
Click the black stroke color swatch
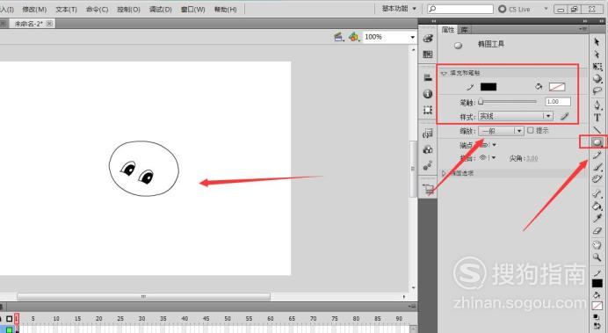tap(489, 87)
